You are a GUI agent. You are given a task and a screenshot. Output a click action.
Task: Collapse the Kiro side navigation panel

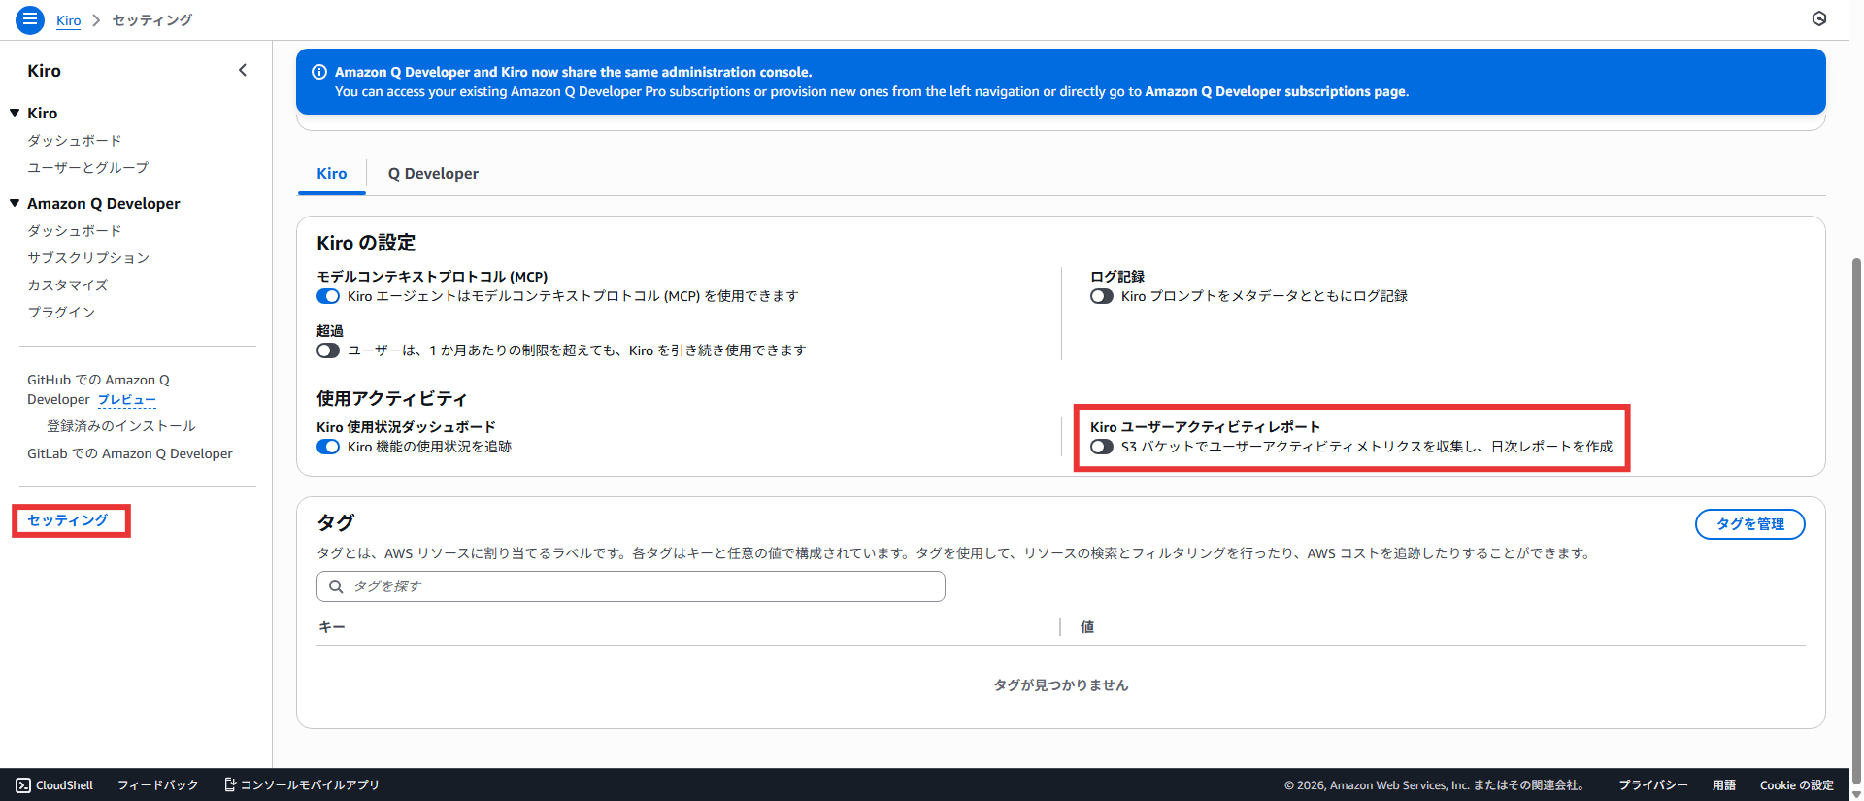point(243,70)
